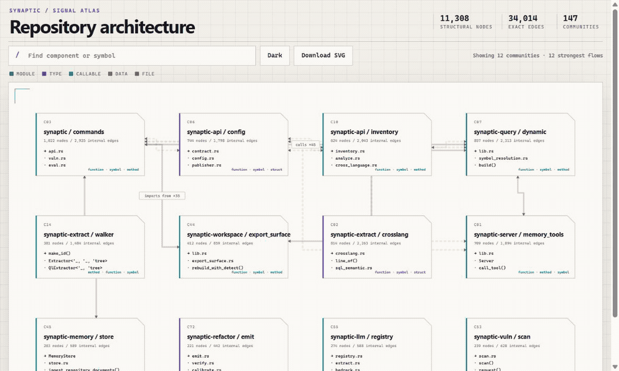
Task: Select vuln.rs in the commands card
Action: tap(57, 158)
